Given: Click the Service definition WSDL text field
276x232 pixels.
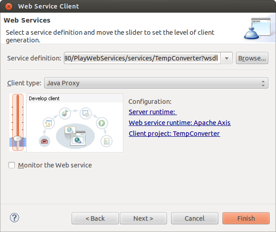Looking at the screenshot, I should 142,58.
